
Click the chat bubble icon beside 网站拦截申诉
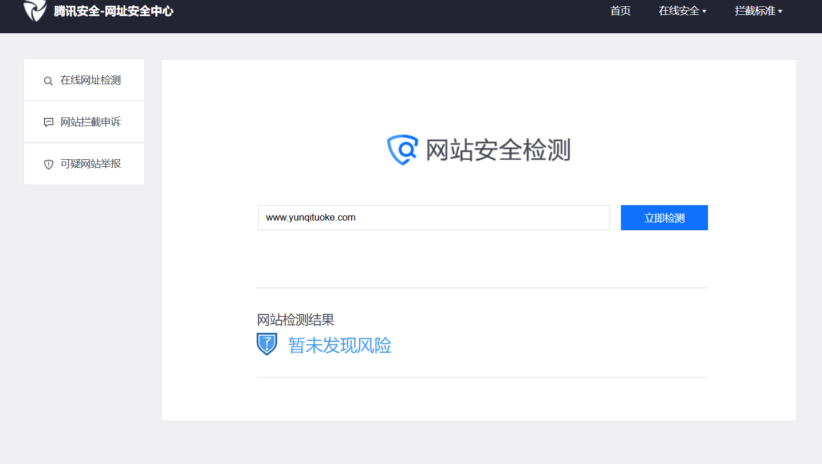[48, 123]
